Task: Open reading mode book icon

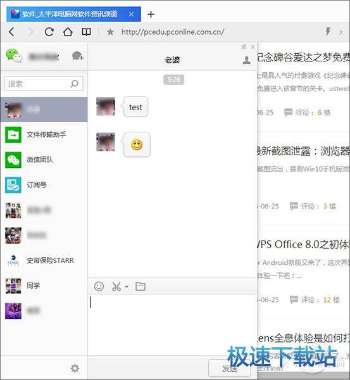Action: (86, 32)
